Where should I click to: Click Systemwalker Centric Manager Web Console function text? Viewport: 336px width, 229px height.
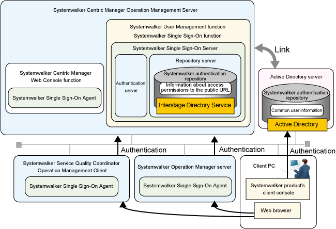click(56, 76)
